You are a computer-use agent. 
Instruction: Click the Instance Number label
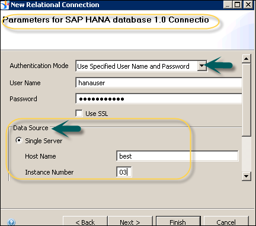tap(49, 172)
